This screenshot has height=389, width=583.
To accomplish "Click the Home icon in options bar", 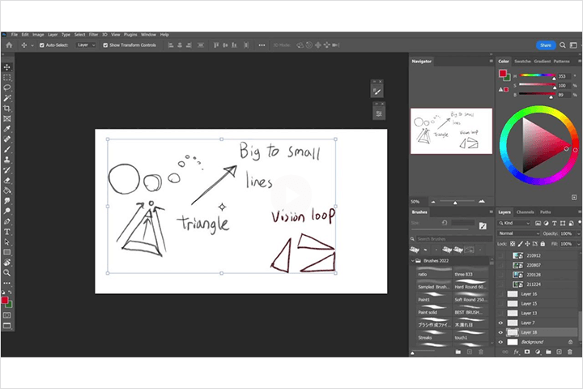I will (9, 45).
